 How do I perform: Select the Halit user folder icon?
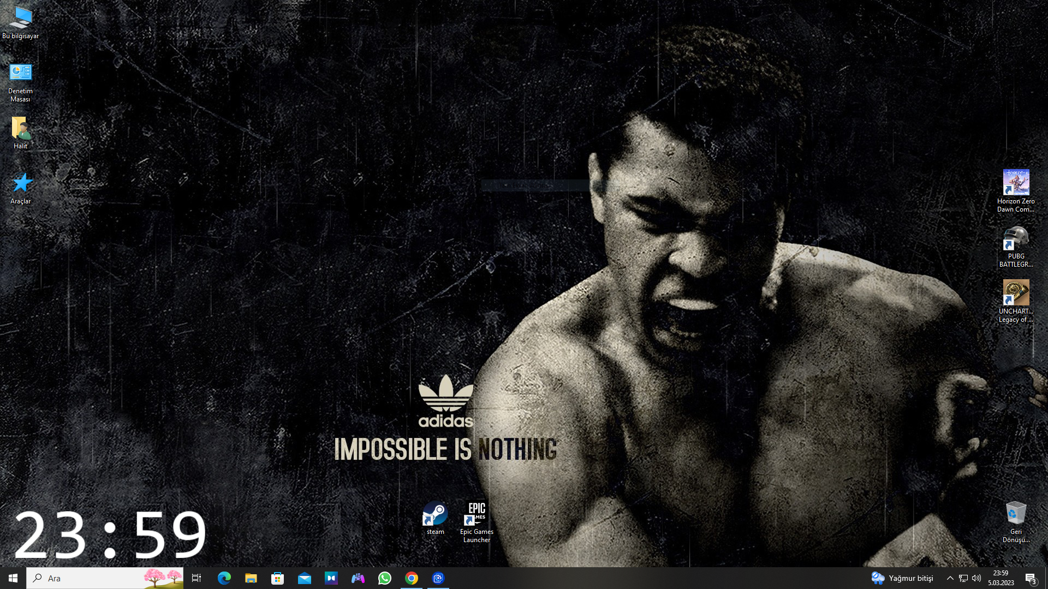coord(21,133)
